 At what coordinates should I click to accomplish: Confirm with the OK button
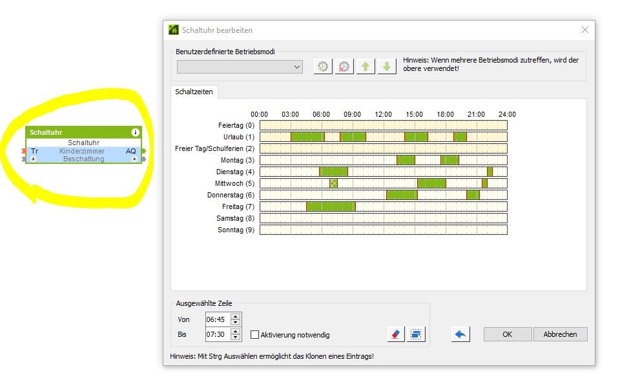508,334
